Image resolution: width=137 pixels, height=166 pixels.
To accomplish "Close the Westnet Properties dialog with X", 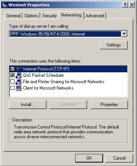I will (x=132, y=5).
